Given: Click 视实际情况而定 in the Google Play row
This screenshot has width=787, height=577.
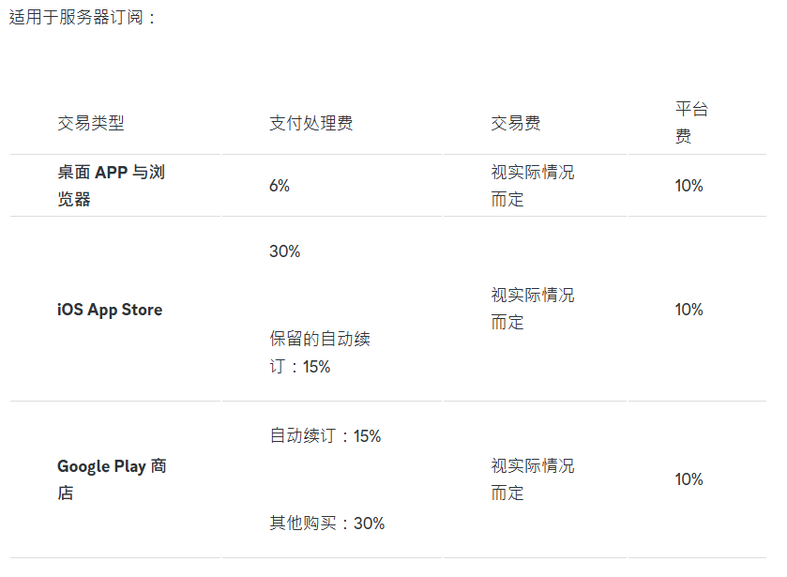Looking at the screenshot, I should 533,479.
